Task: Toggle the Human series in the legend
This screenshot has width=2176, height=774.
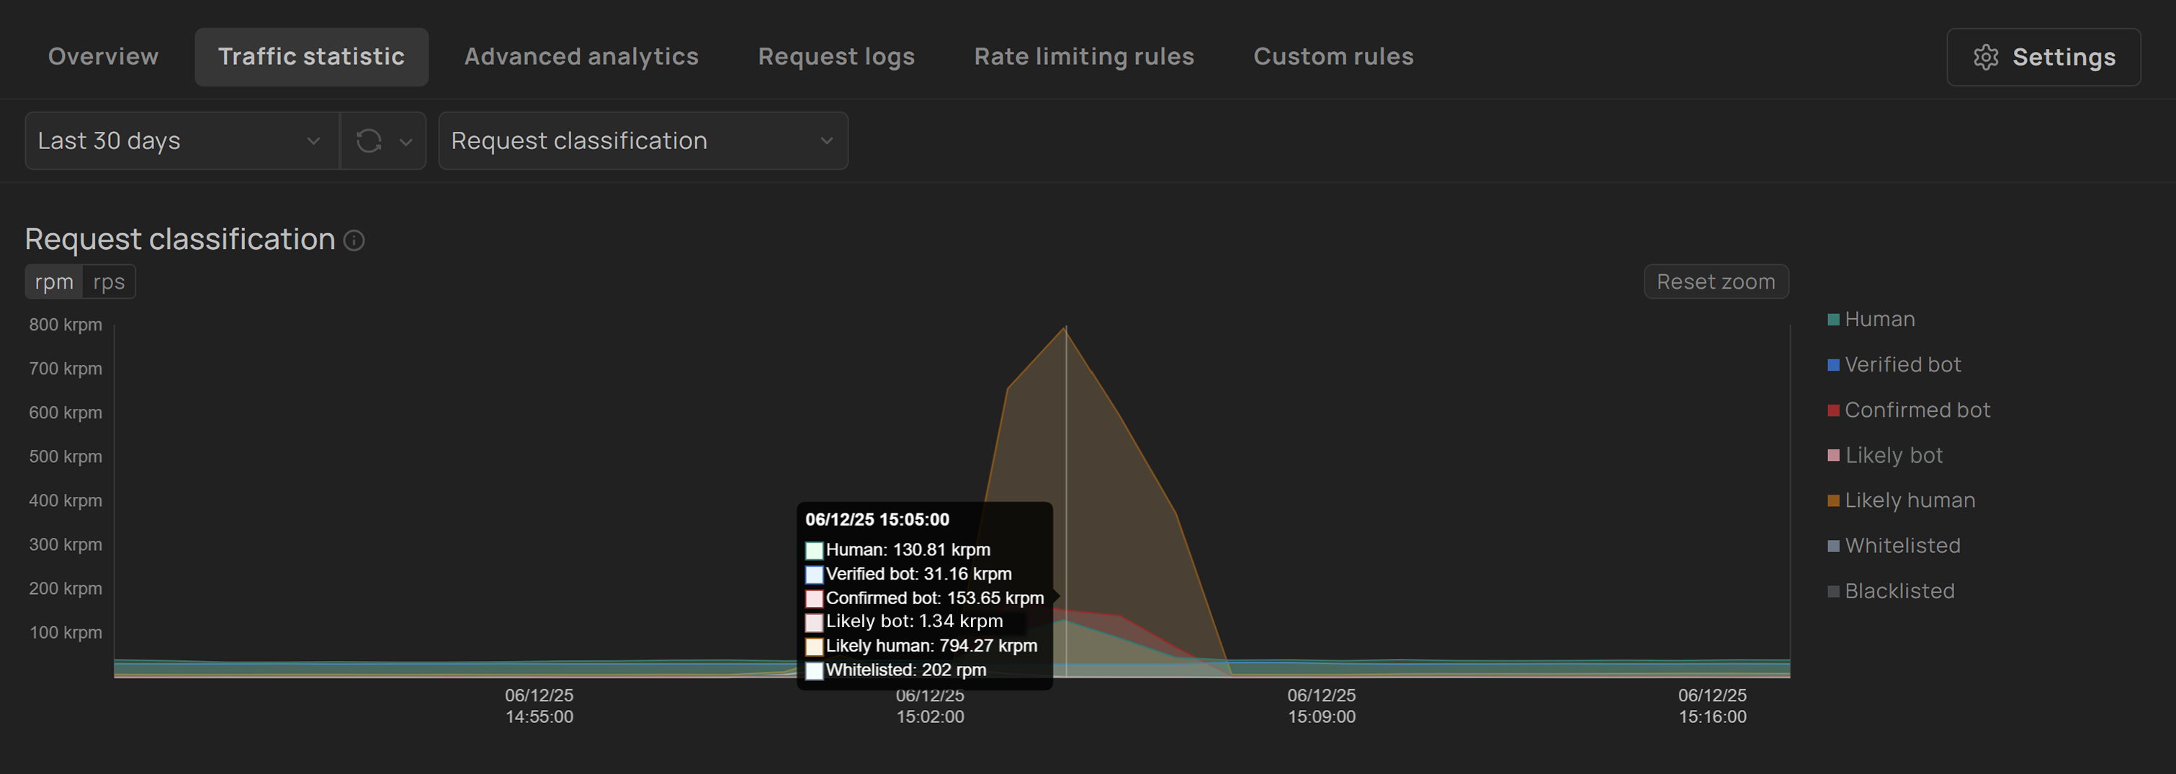Action: click(1871, 319)
